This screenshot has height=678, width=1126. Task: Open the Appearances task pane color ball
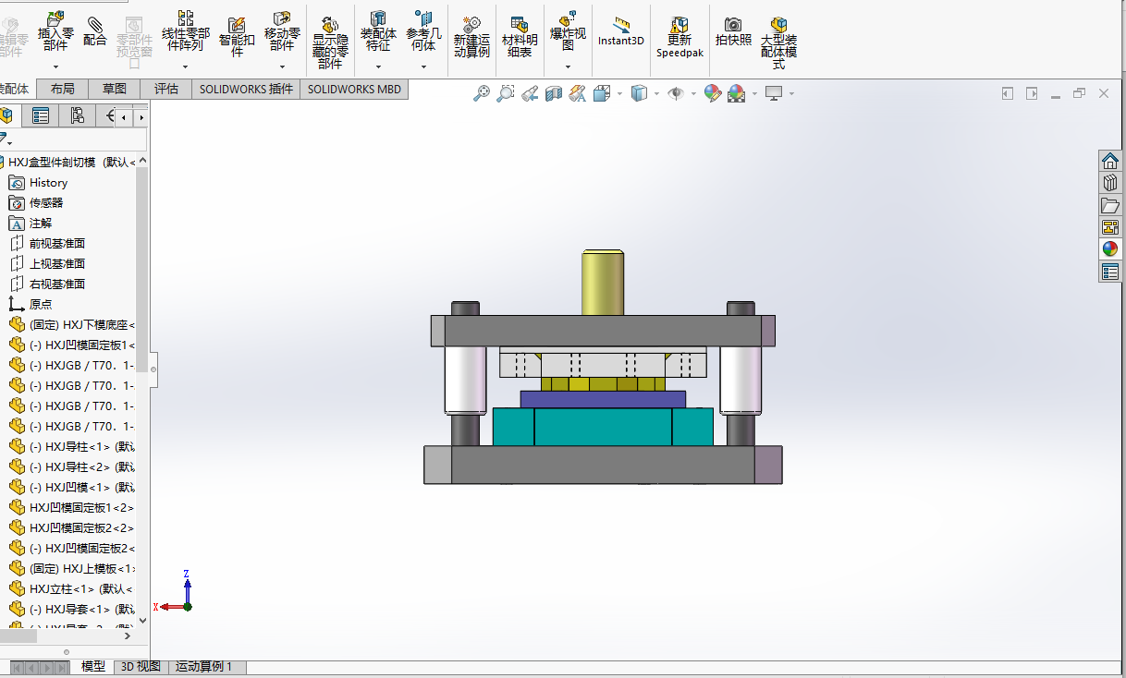pos(1110,249)
